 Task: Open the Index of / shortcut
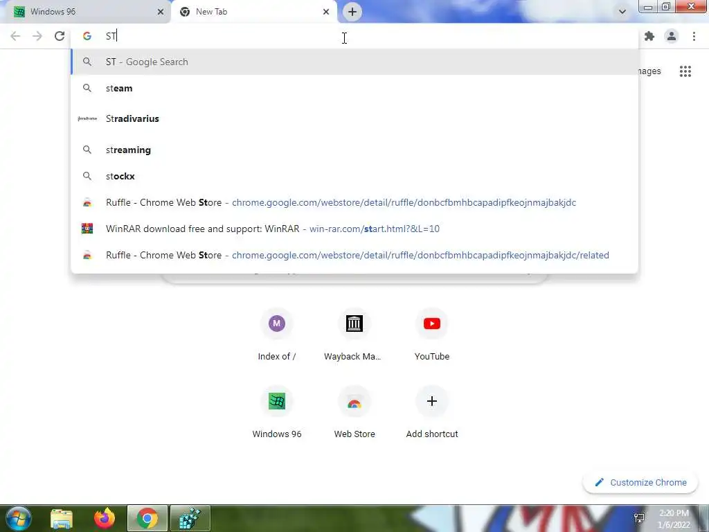click(277, 335)
